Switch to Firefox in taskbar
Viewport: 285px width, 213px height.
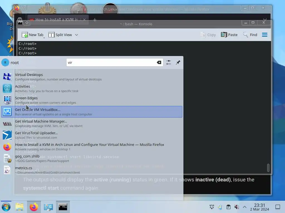coord(34,207)
